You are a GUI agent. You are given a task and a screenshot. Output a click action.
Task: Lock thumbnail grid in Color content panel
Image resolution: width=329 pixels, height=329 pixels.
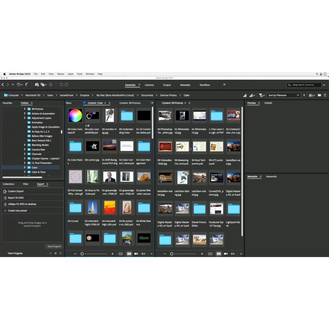point(120,254)
